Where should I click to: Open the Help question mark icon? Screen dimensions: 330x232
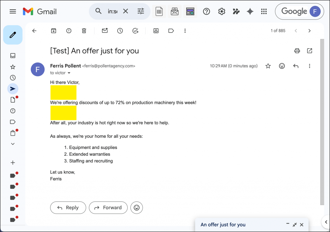[x=207, y=11]
